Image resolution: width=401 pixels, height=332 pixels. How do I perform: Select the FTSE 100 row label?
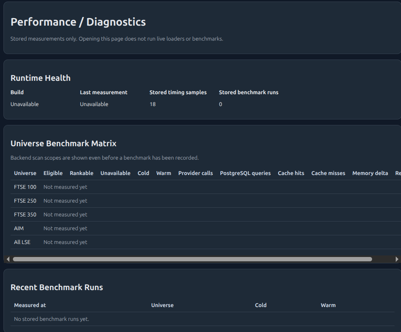coord(25,187)
